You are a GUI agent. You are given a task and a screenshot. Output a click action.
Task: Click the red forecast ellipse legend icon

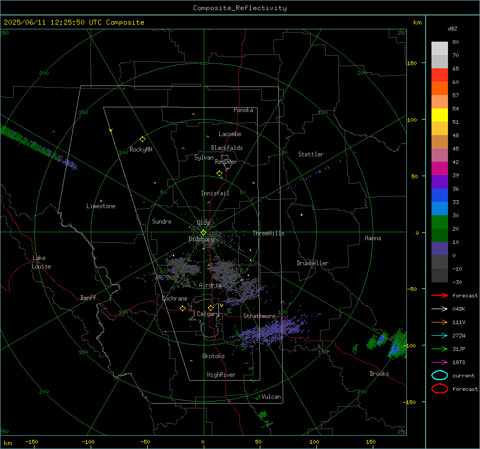tap(439, 389)
